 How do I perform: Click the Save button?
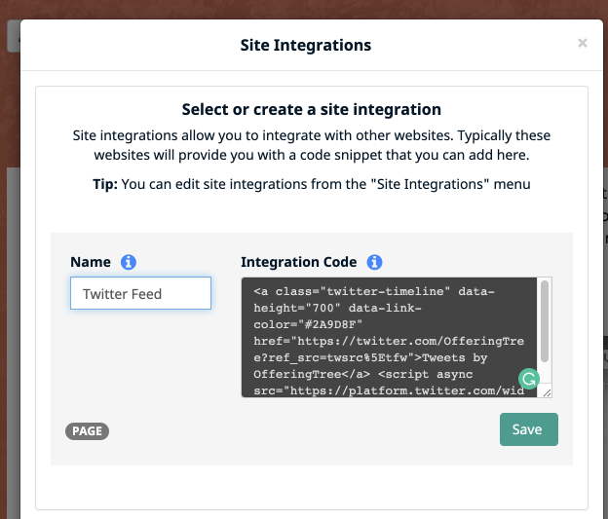tap(529, 429)
